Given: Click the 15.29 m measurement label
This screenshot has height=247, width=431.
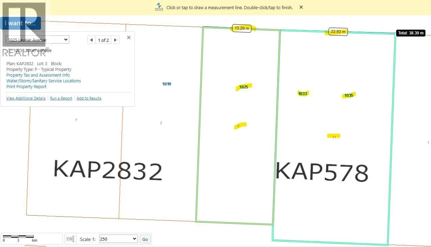Looking at the screenshot, I should (x=242, y=28).
